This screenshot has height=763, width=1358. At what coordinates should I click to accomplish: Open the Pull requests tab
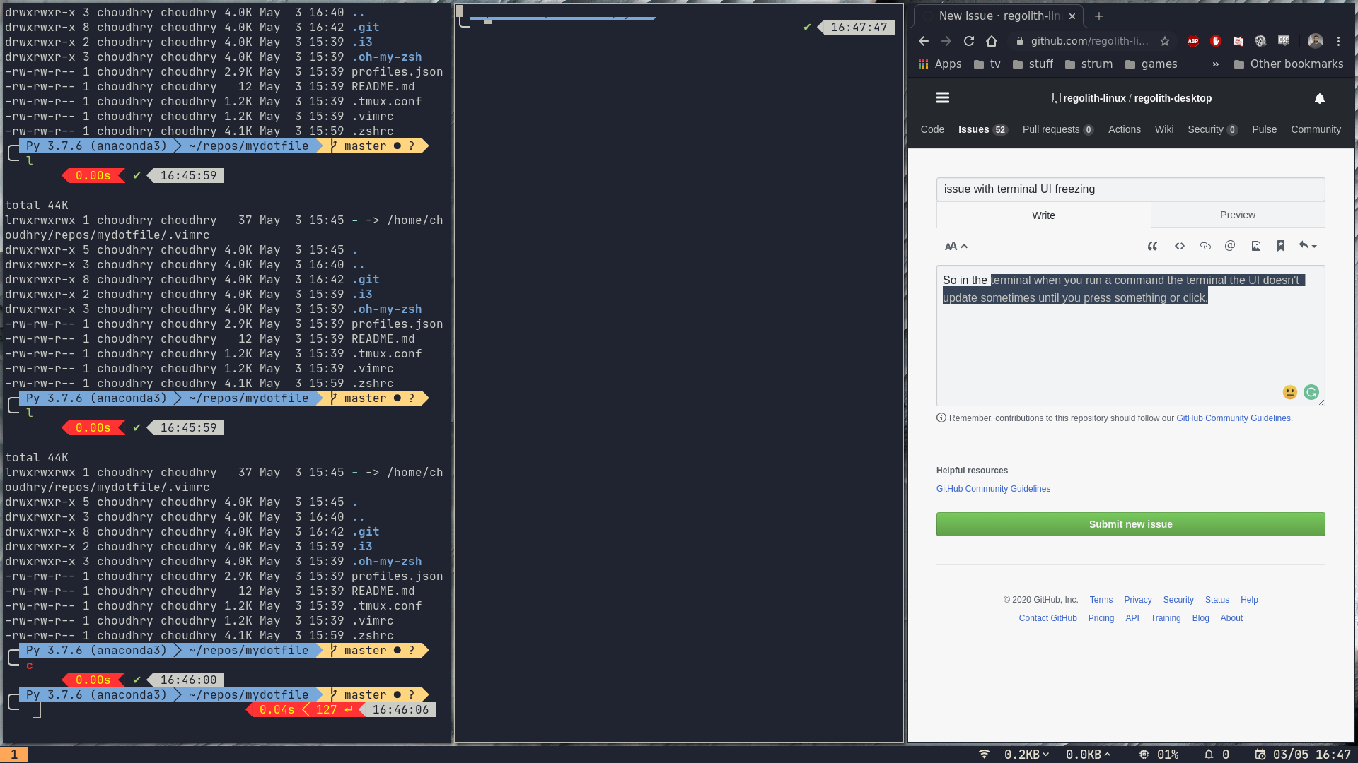point(1051,129)
